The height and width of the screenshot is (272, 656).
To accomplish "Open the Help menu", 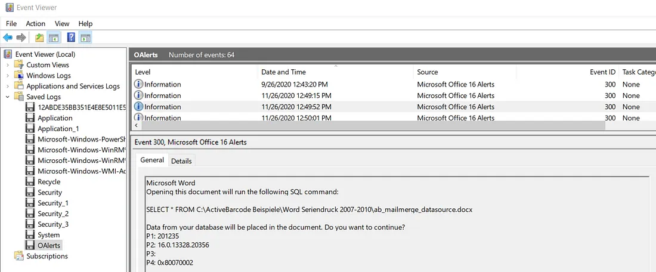I will click(x=85, y=23).
